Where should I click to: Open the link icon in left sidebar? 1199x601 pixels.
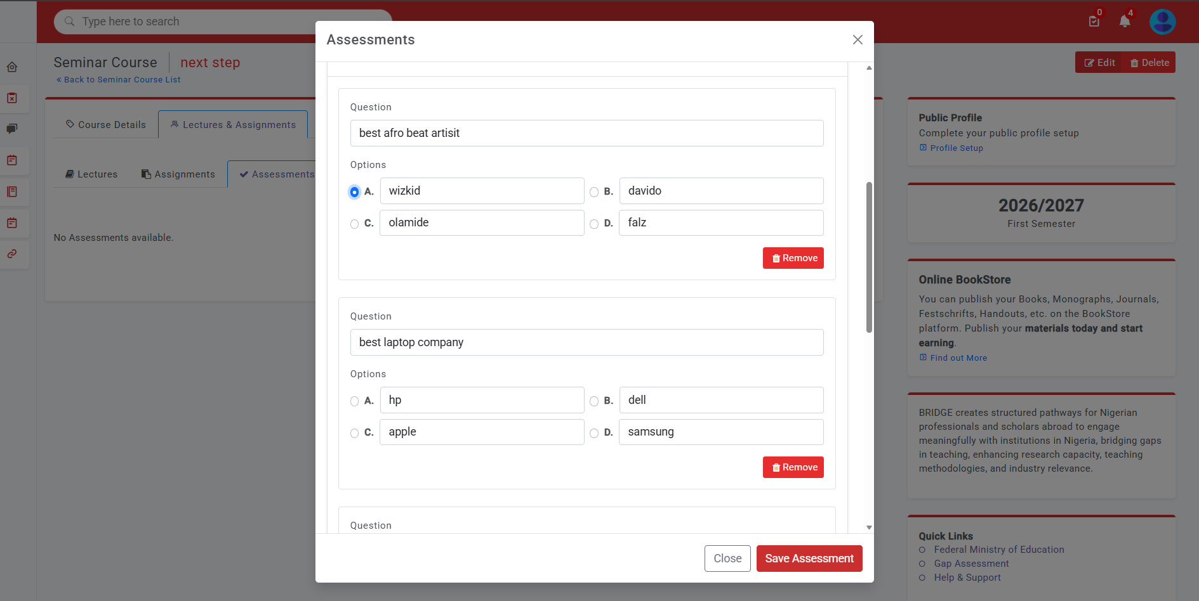click(12, 254)
